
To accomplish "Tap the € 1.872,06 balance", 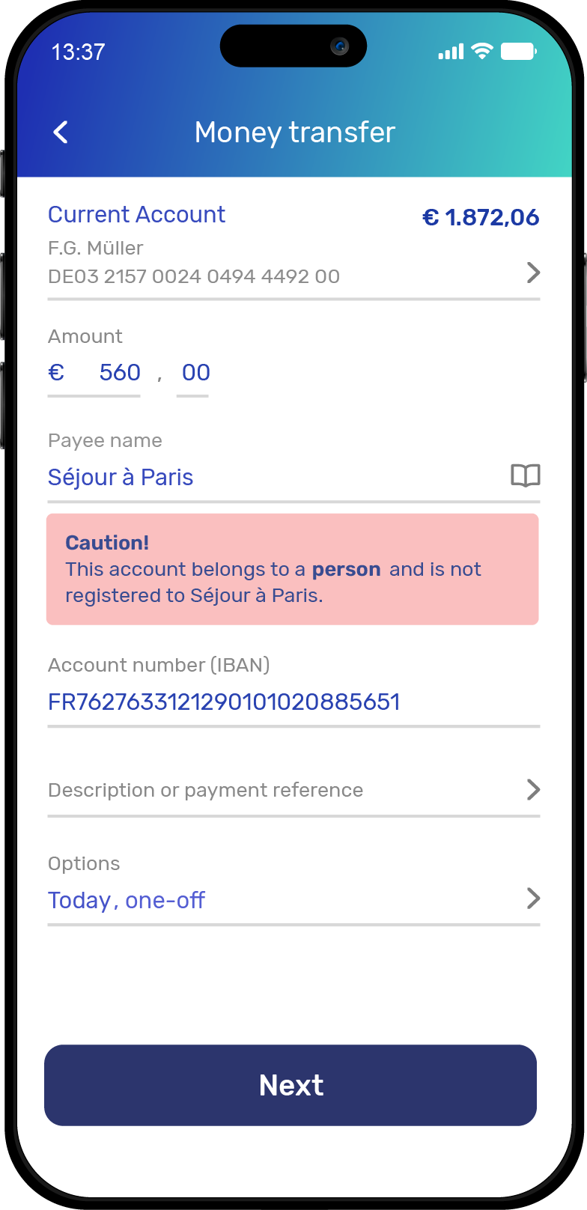I will (481, 217).
